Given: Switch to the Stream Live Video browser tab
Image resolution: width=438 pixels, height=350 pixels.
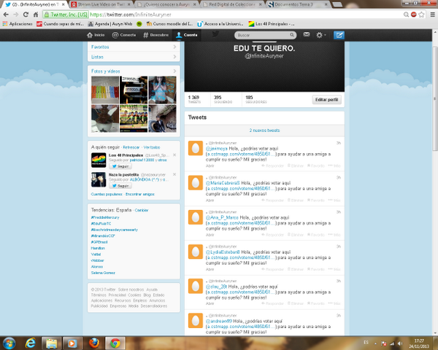Looking at the screenshot, I should 100,4.
